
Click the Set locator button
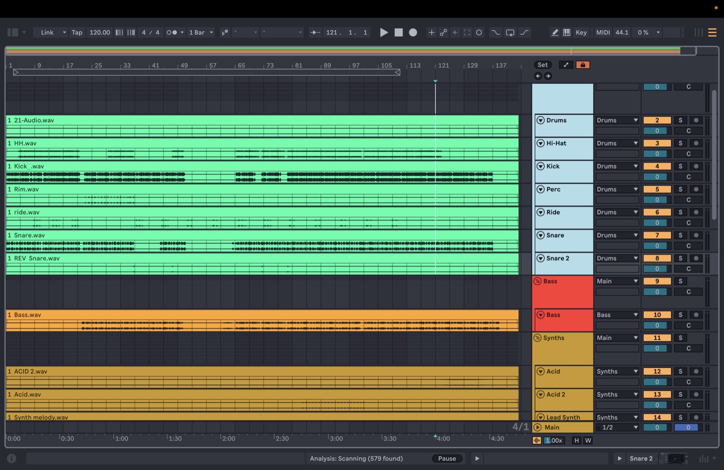click(x=543, y=65)
